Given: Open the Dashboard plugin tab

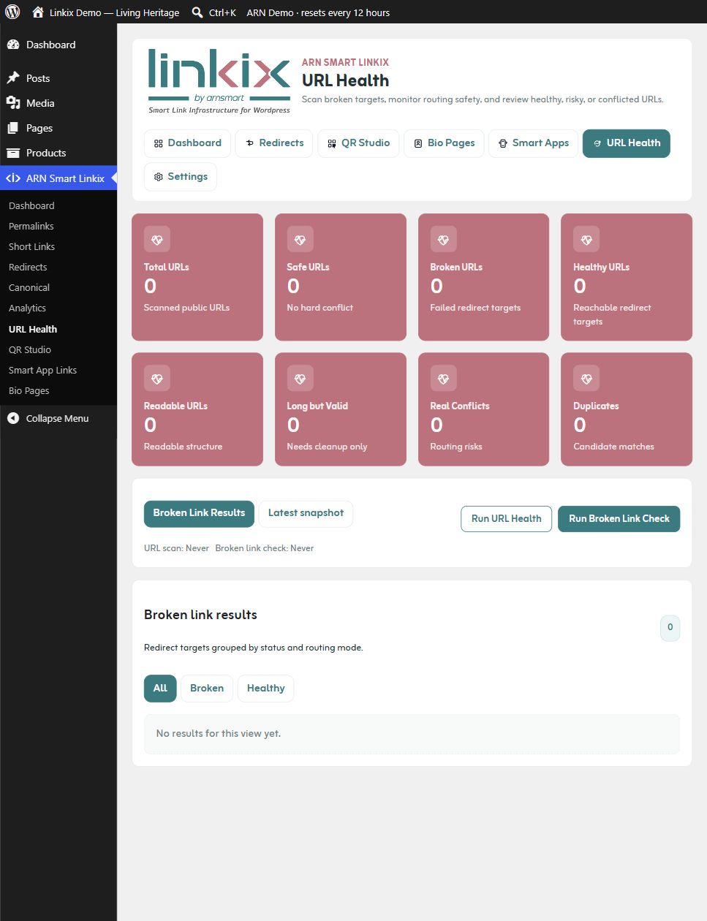Looking at the screenshot, I should click(187, 143).
